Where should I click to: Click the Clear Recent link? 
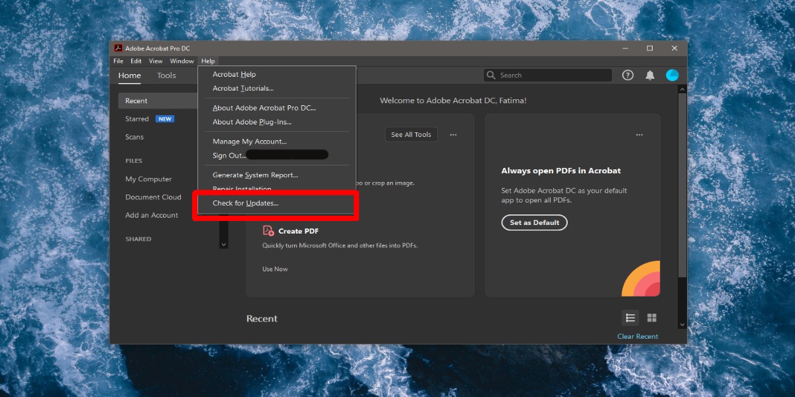[638, 336]
